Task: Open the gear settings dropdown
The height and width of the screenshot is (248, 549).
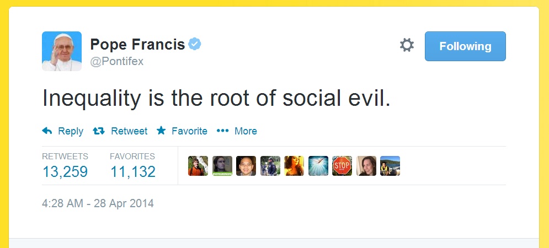Action: tap(407, 46)
